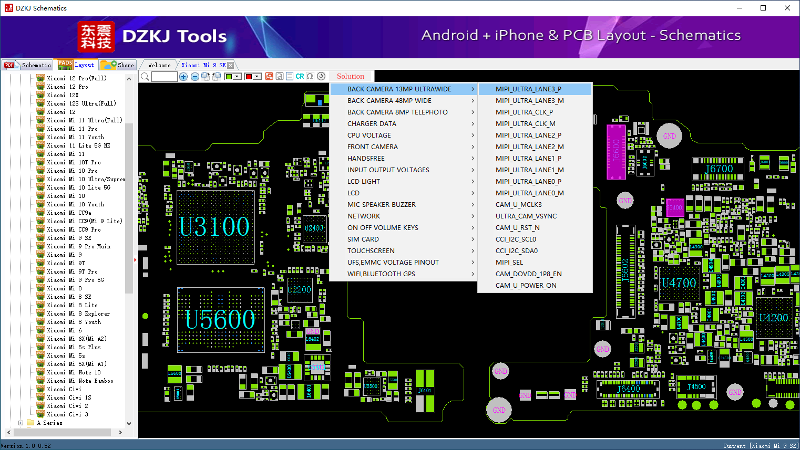Image resolution: width=800 pixels, height=450 pixels.
Task: Expand the A Series tree folder
Action: pyautogui.click(x=20, y=423)
